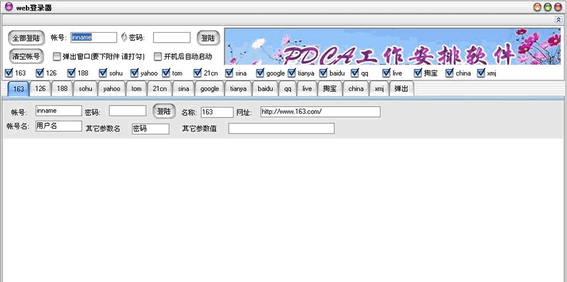
Task: Uncheck the 126 checkbox
Action: pos(40,73)
